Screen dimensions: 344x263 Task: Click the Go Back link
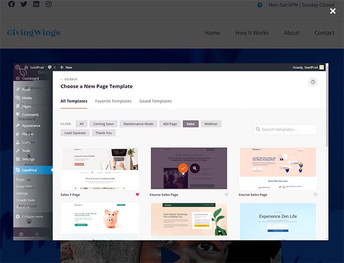point(71,79)
